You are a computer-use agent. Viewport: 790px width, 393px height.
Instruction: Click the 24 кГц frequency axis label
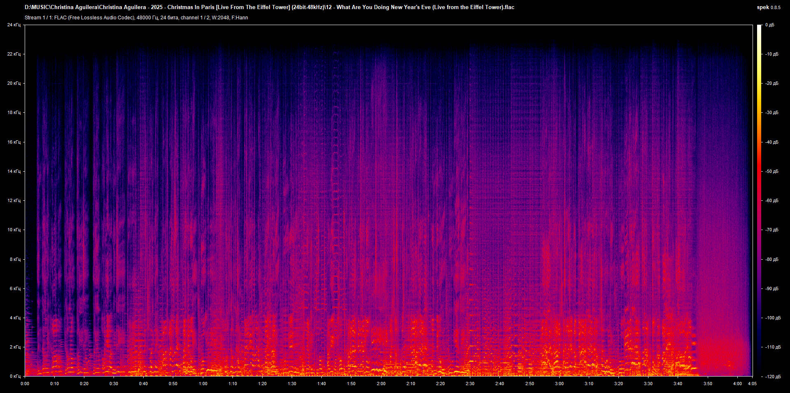pyautogui.click(x=15, y=25)
